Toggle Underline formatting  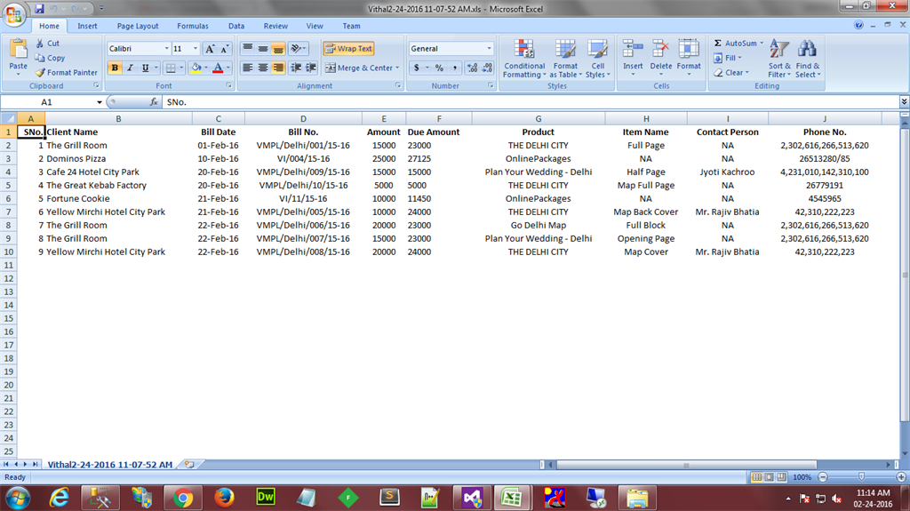tap(145, 68)
